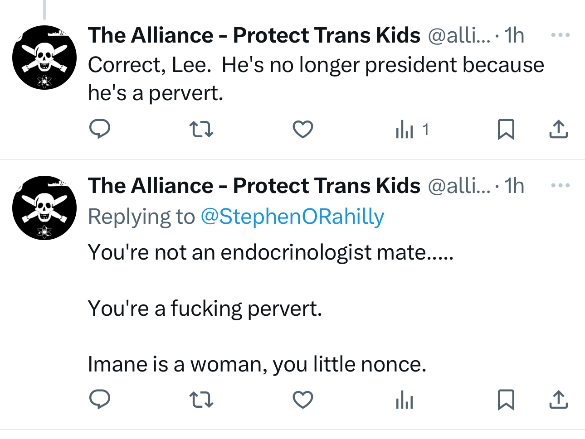The image size is (585, 439).
Task: Reply to the endocrinologist tweet
Action: tap(99, 400)
